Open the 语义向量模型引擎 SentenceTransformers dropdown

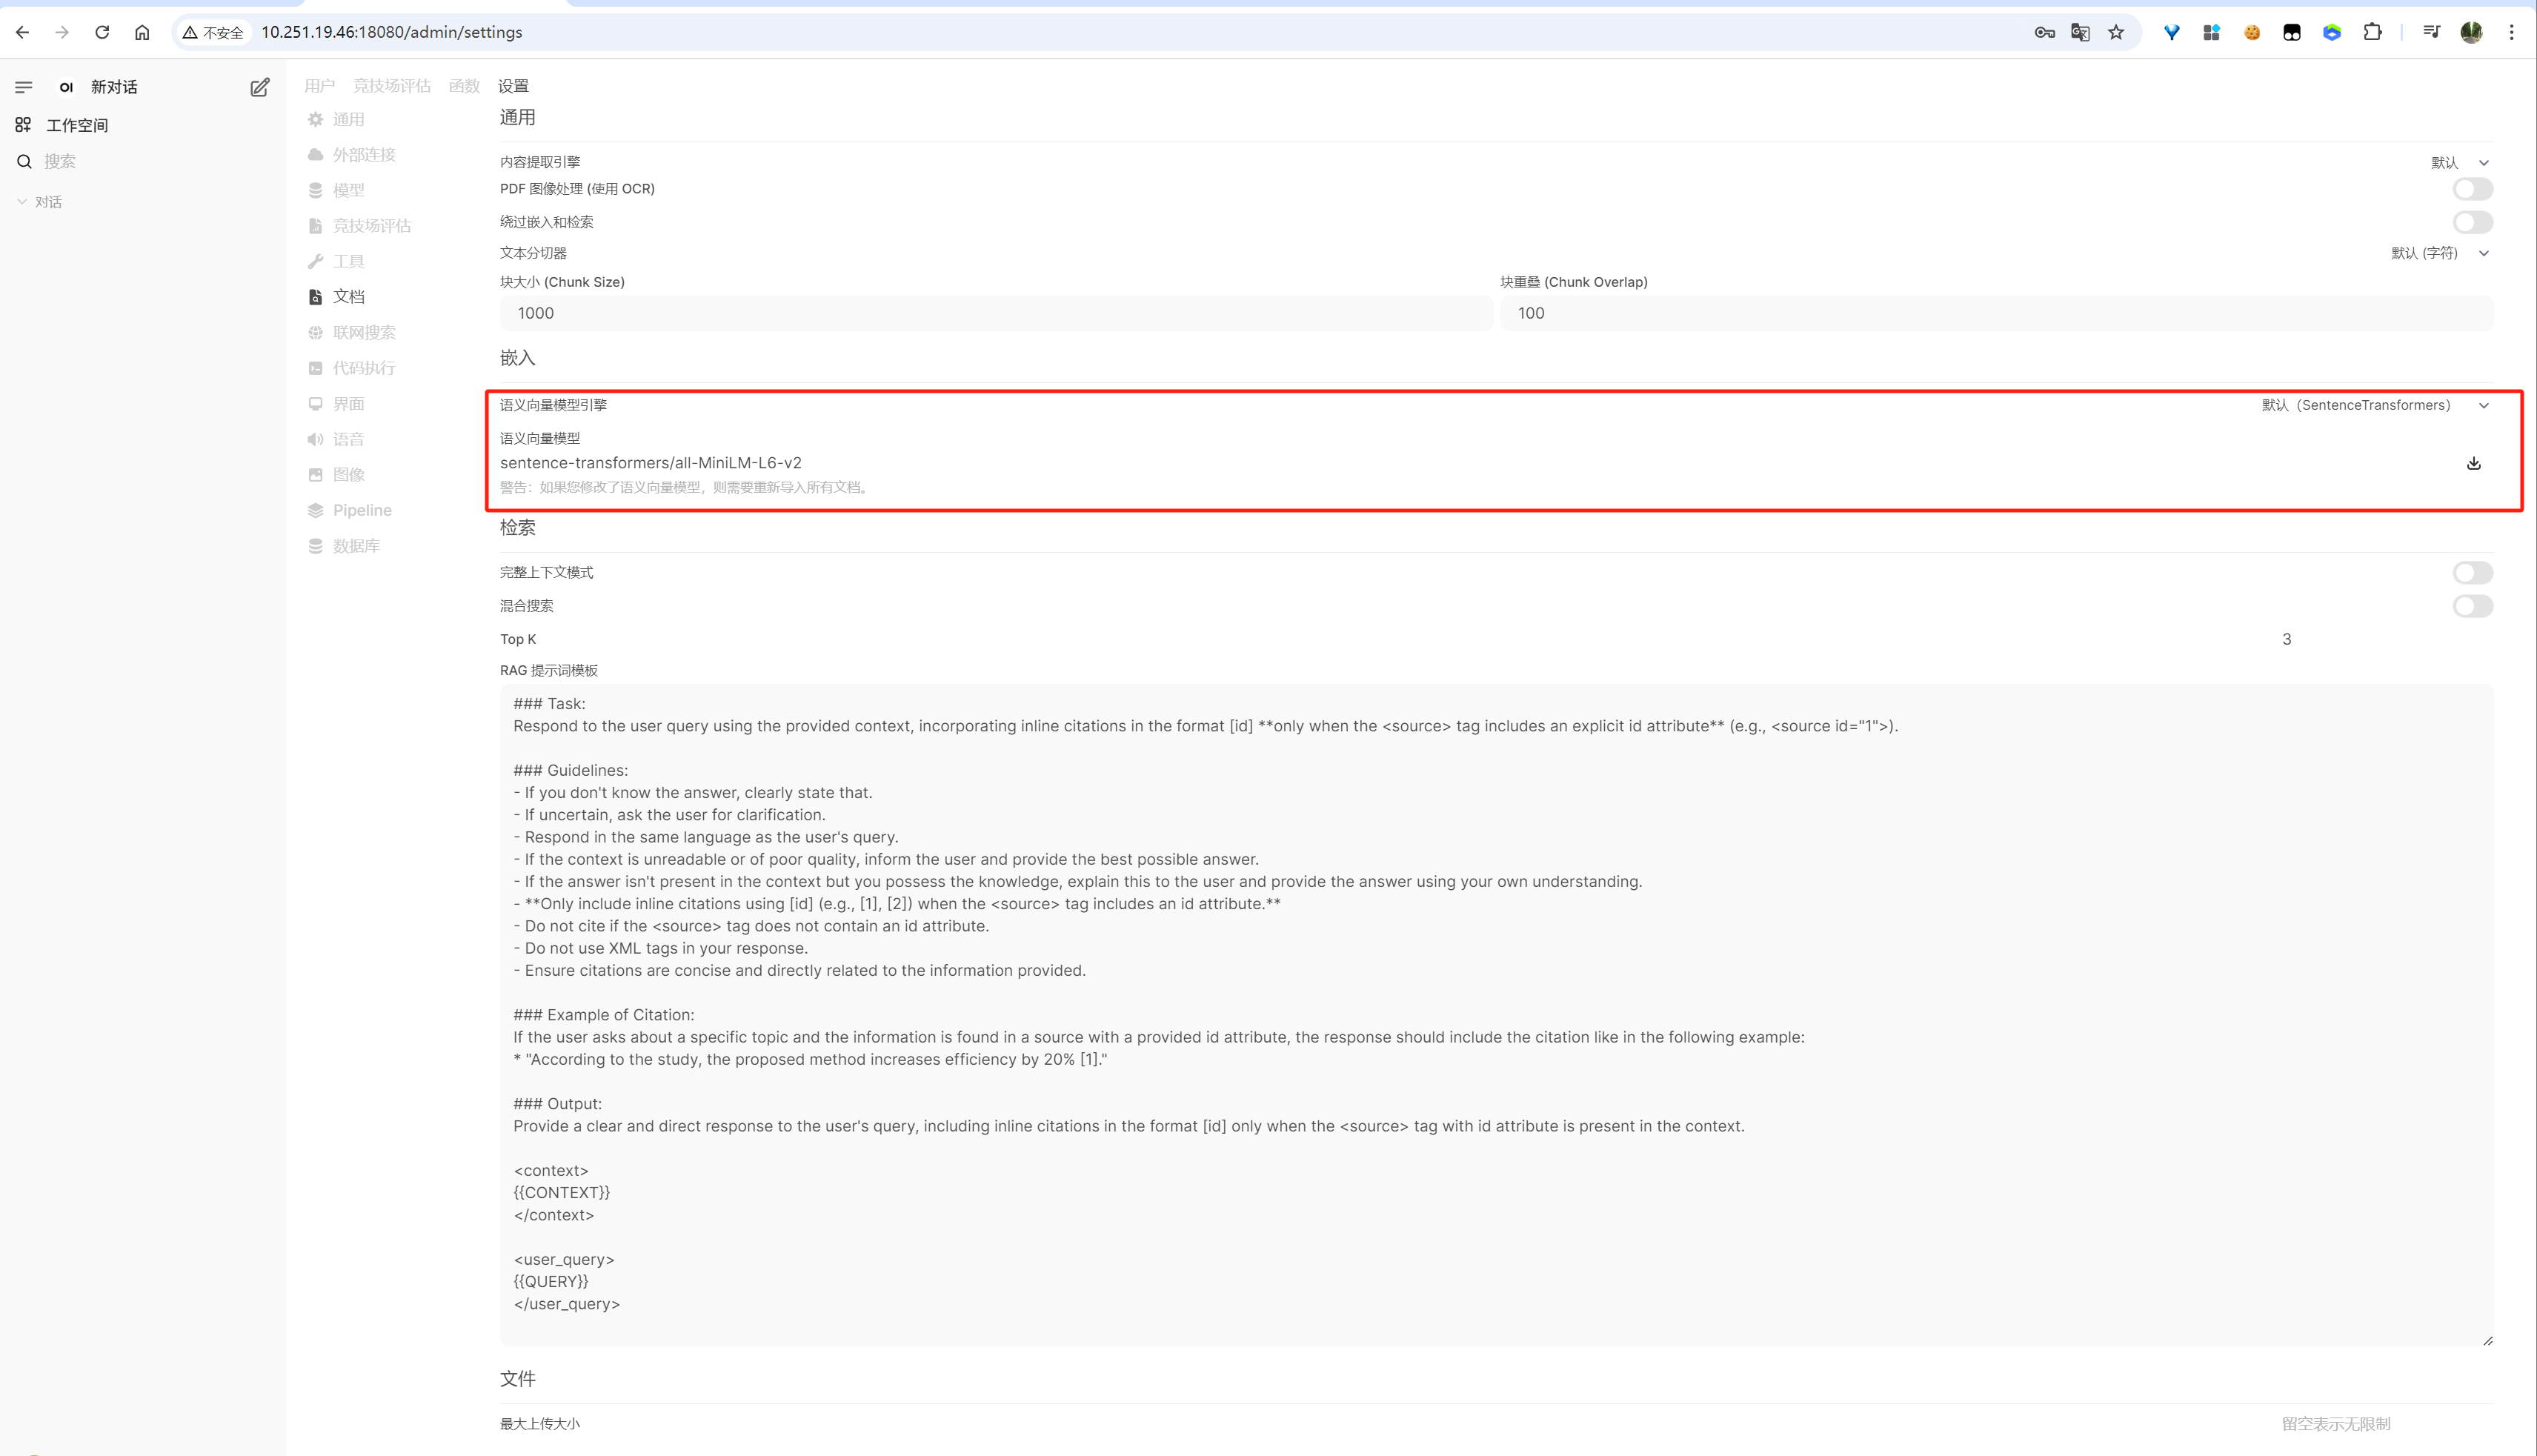coord(2374,405)
